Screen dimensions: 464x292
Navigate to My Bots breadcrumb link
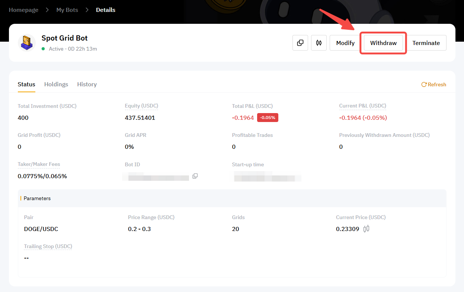[x=67, y=10]
